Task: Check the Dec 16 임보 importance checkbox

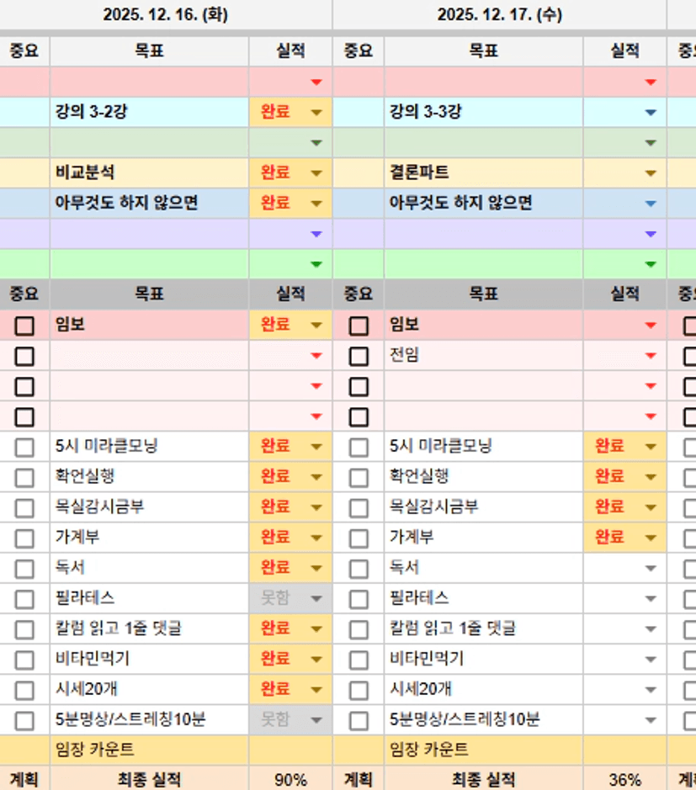Action: click(24, 326)
